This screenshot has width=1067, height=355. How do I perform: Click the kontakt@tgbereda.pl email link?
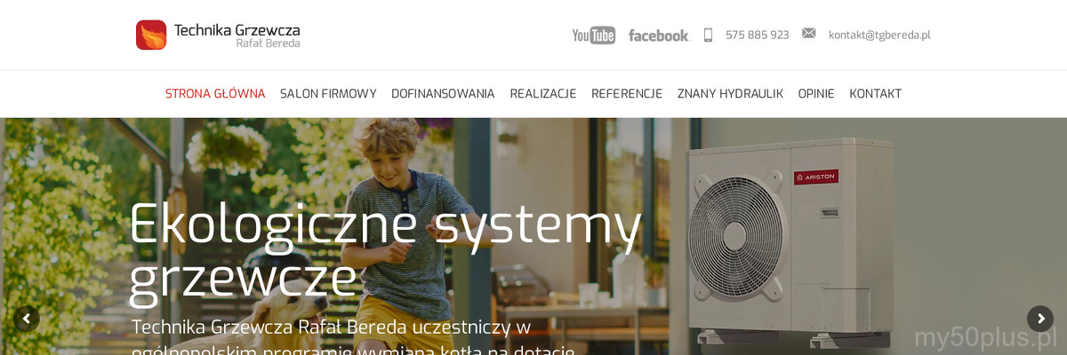point(879,35)
